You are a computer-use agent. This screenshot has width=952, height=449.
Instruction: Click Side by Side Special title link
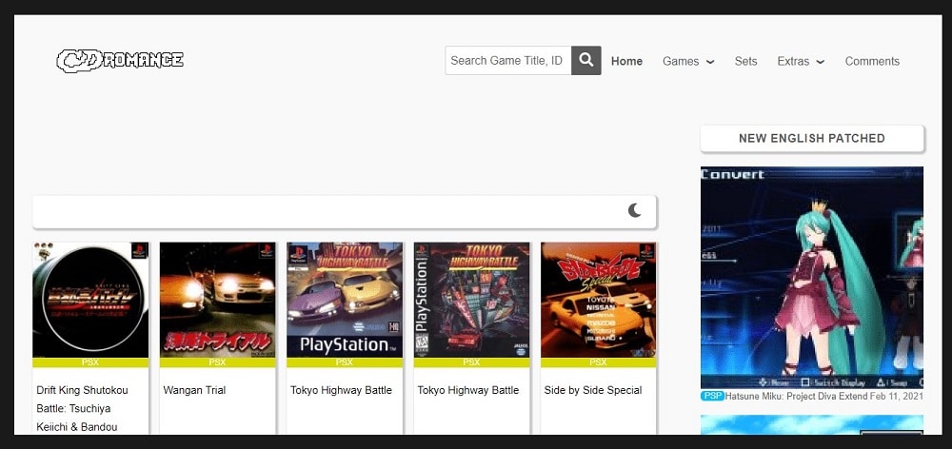(592, 390)
